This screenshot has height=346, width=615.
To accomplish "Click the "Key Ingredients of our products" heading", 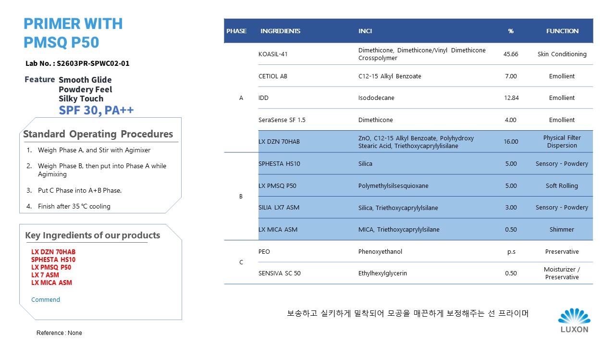I will [92, 235].
